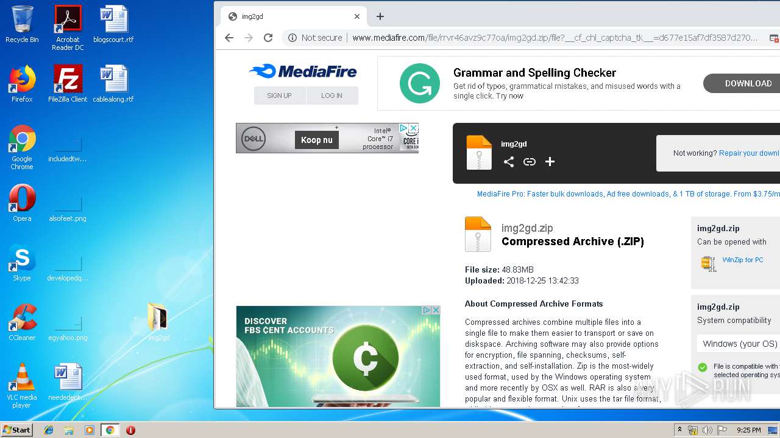
Task: Click Koop nu in the Dell ad
Action: coord(317,140)
